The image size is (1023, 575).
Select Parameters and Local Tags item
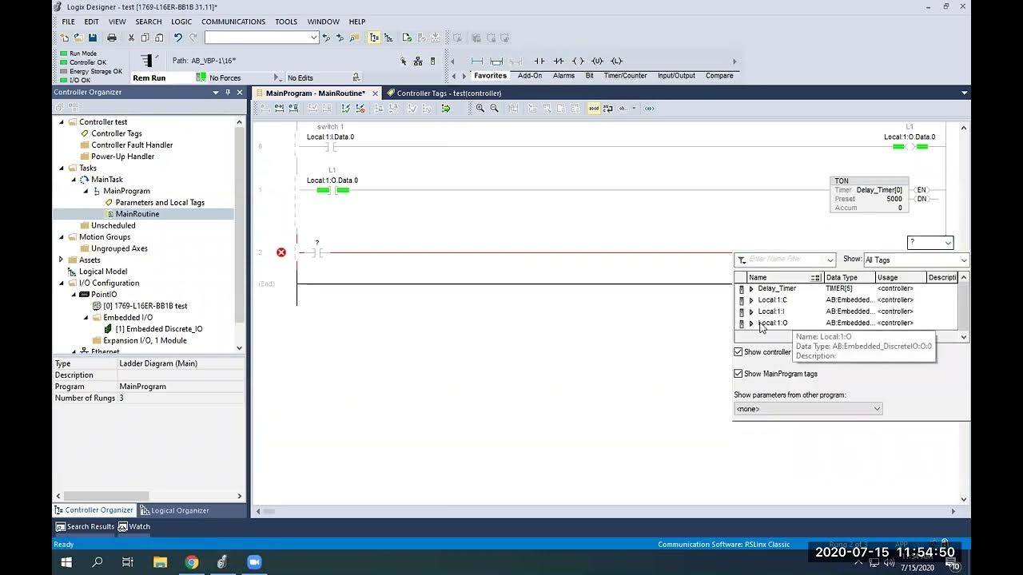click(160, 202)
